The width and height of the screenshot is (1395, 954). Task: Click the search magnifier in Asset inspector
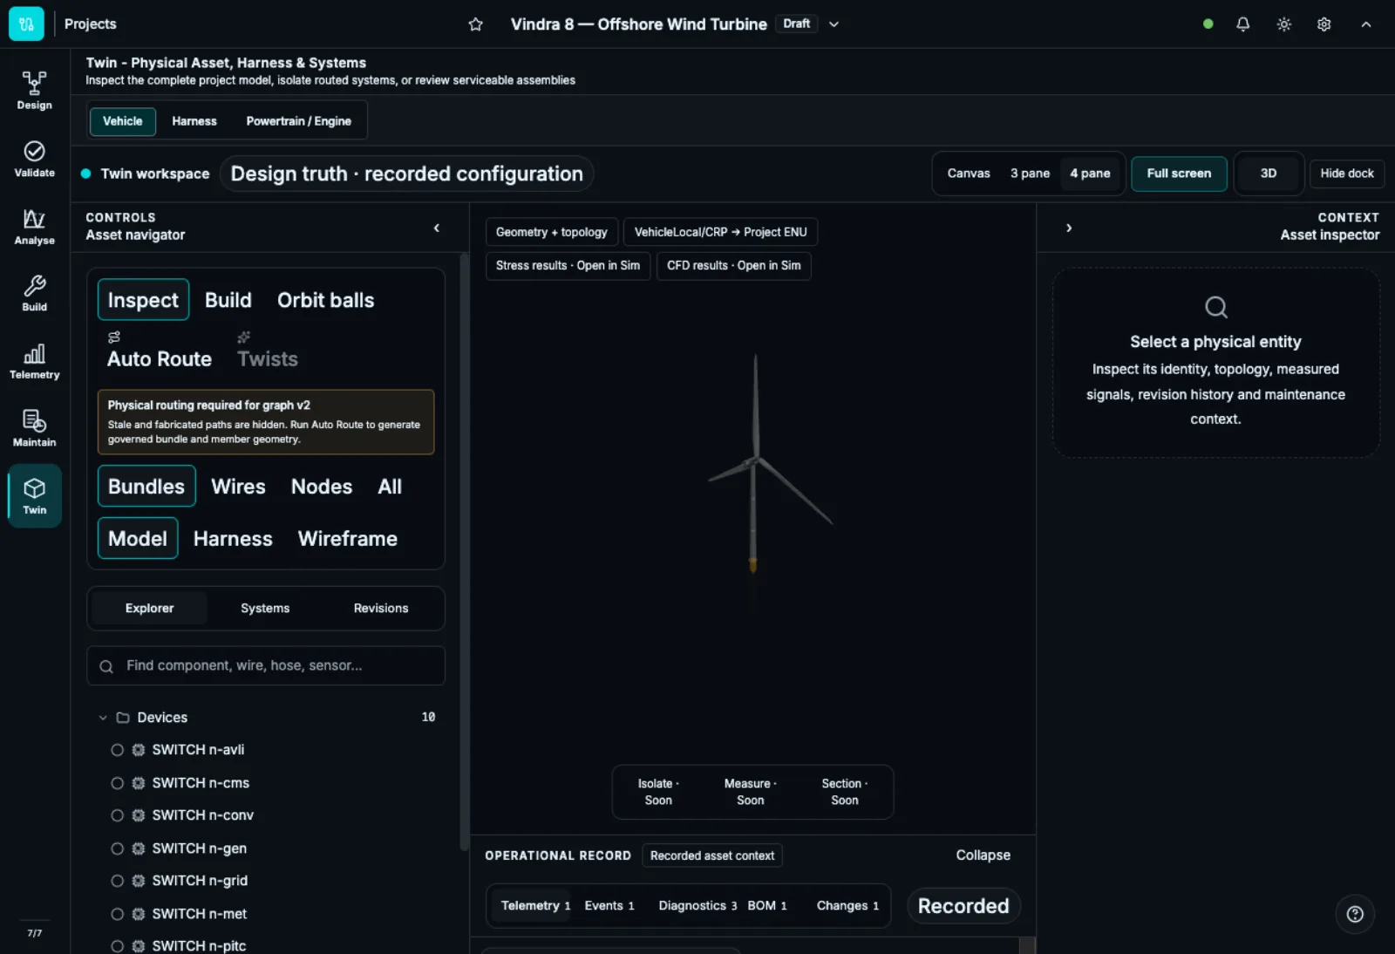click(x=1215, y=307)
